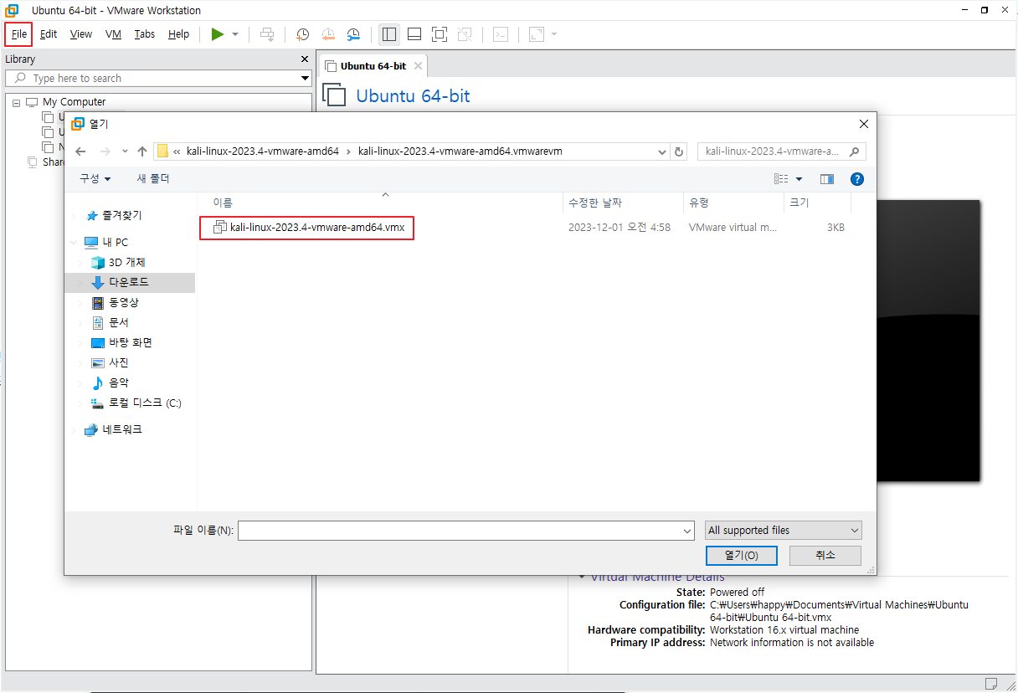Click the blue Help question mark icon
The width and height of the screenshot is (1018, 693).
pyautogui.click(x=856, y=178)
